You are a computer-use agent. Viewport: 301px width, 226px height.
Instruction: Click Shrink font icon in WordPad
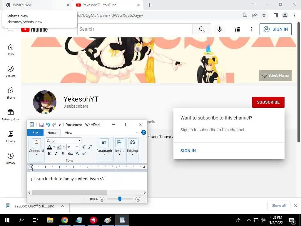pyautogui.click(x=90, y=147)
